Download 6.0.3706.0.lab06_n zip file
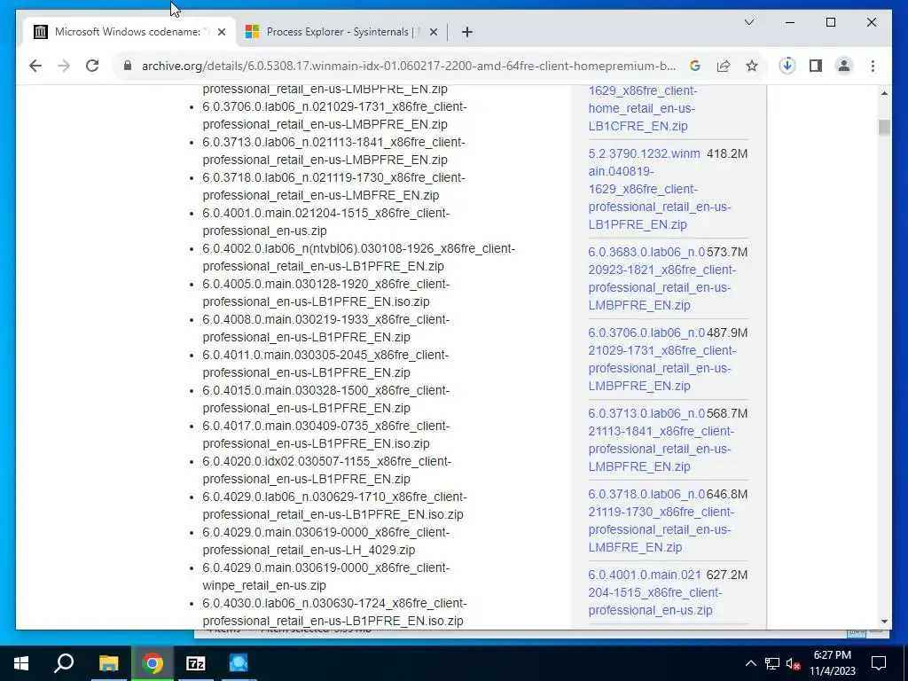Screen dimensions: 908x681 (661, 359)
